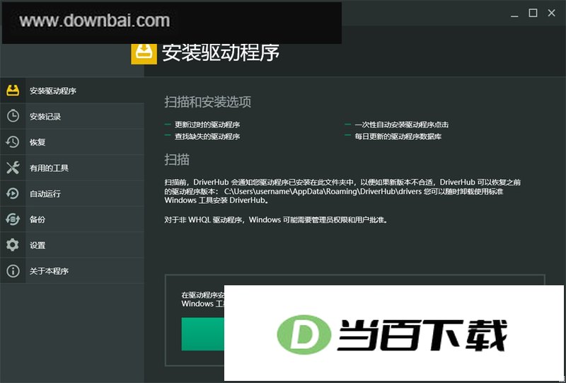Screen dimensions: 566x383
Task: Click the settings gear icon
Action: coord(13,245)
